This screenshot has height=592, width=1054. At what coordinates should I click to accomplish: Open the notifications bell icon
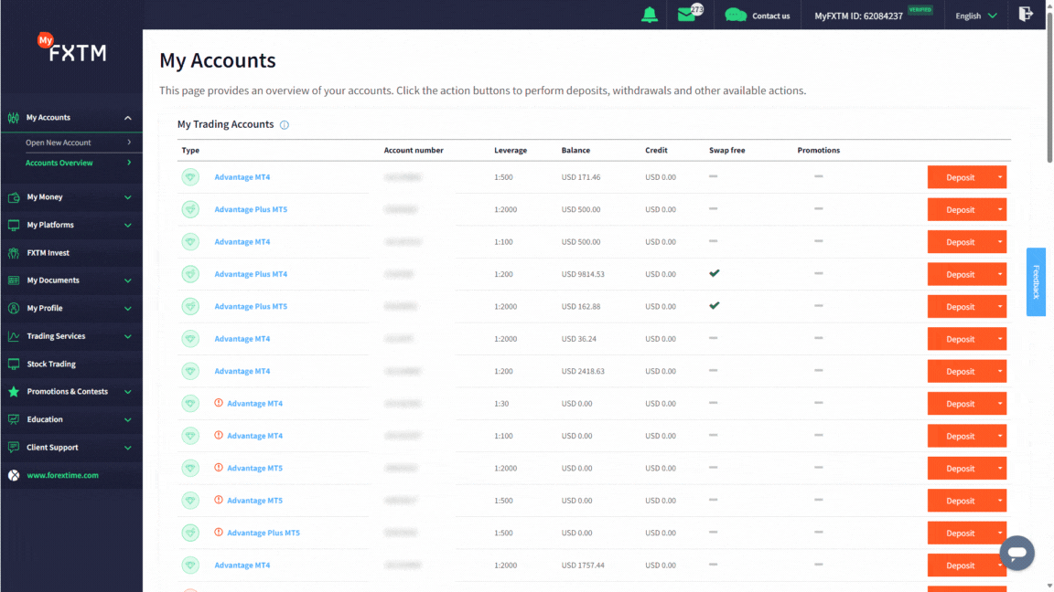click(650, 15)
